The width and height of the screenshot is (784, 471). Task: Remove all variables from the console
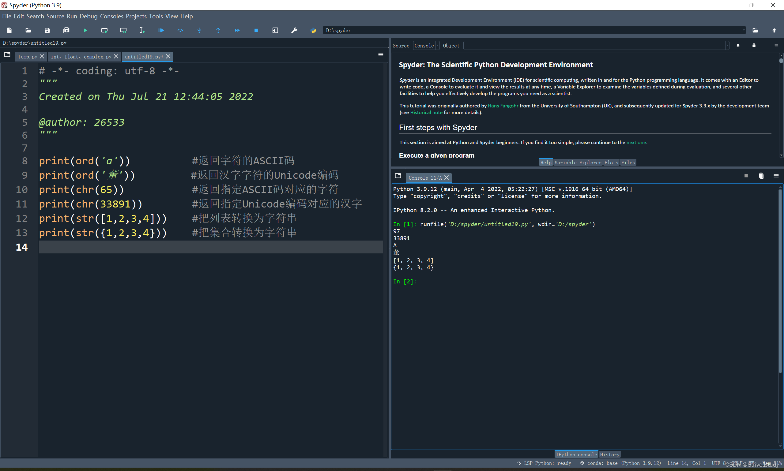click(x=761, y=175)
